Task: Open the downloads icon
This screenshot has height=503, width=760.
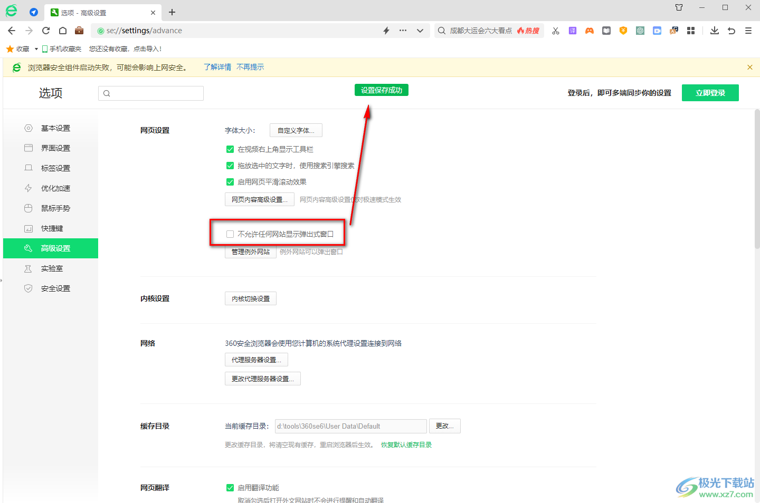Action: tap(715, 31)
